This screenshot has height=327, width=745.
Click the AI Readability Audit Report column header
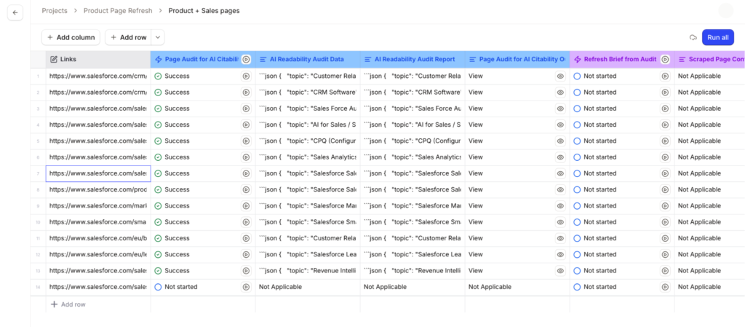pos(413,60)
